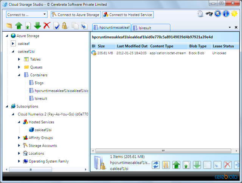Select oakleaf1lsi under Hosted Services
Image resolution: width=242 pixels, height=183 pixels.
(43, 130)
